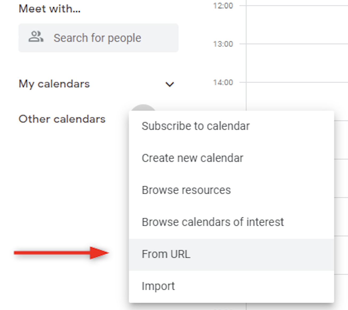The image size is (348, 310).
Task: Click the Other calendars section label
Action: (62, 119)
